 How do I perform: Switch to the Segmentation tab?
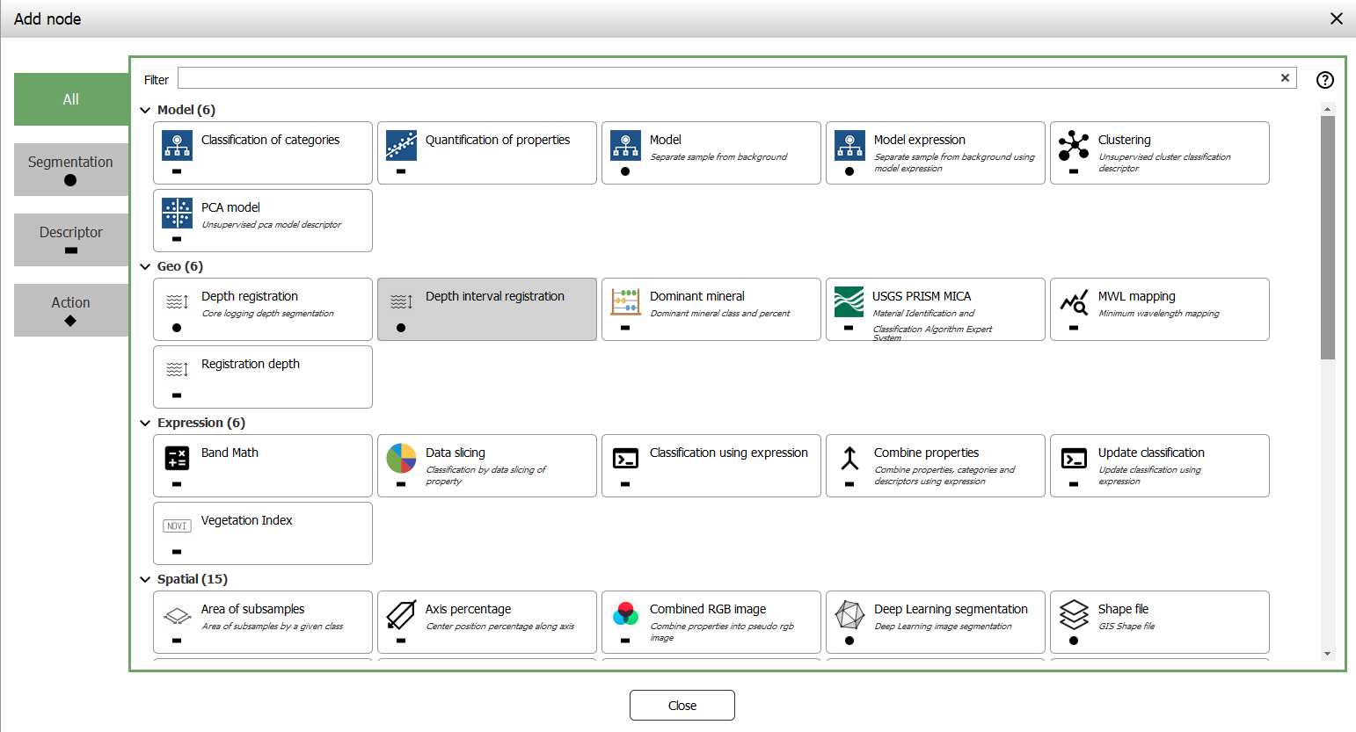tap(70, 169)
